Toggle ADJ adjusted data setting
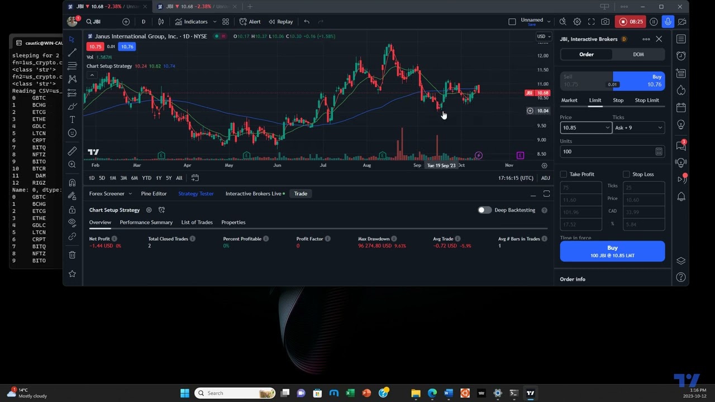The image size is (715, 402). [545, 178]
